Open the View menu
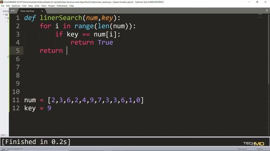Image resolution: width=270 pixels, height=151 pixels. coord(30,6)
